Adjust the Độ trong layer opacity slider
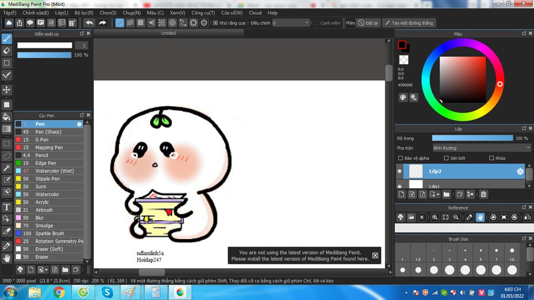The height and width of the screenshot is (300, 534). (x=472, y=138)
